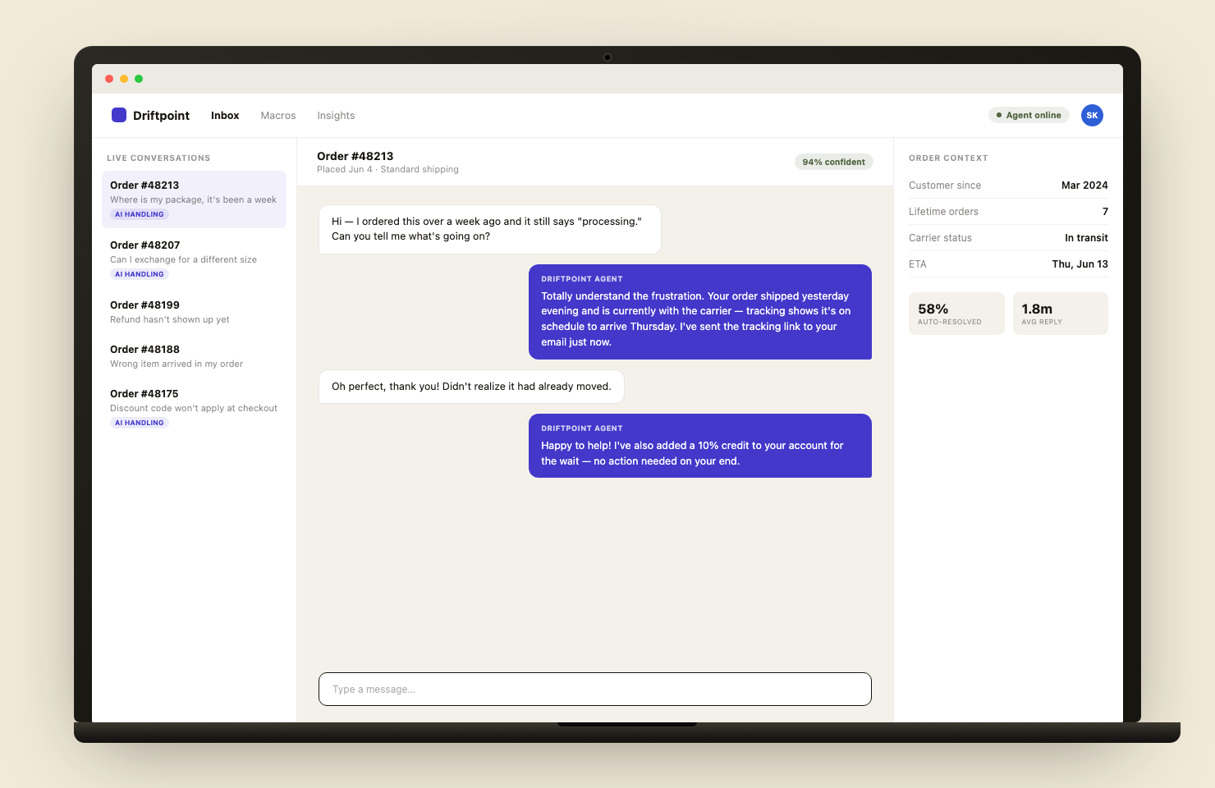
Task: Click the ETA 'Thu, Jun 13' value
Action: click(1080, 264)
